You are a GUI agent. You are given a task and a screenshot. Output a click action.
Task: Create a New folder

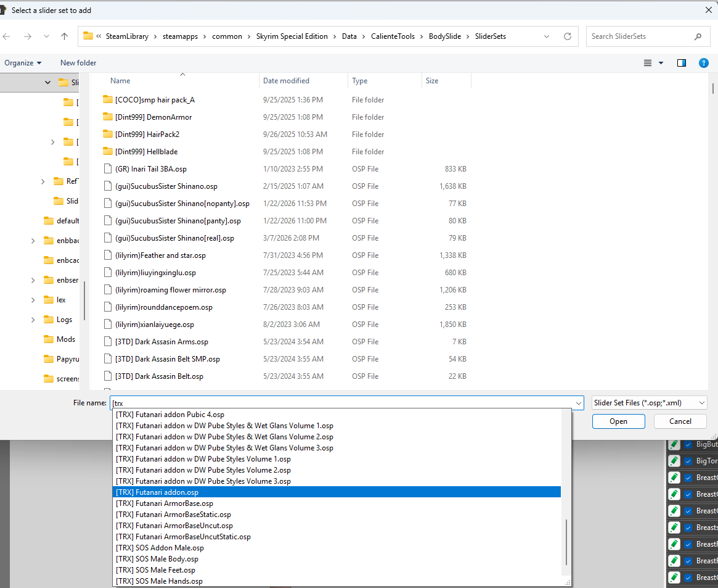pos(78,63)
